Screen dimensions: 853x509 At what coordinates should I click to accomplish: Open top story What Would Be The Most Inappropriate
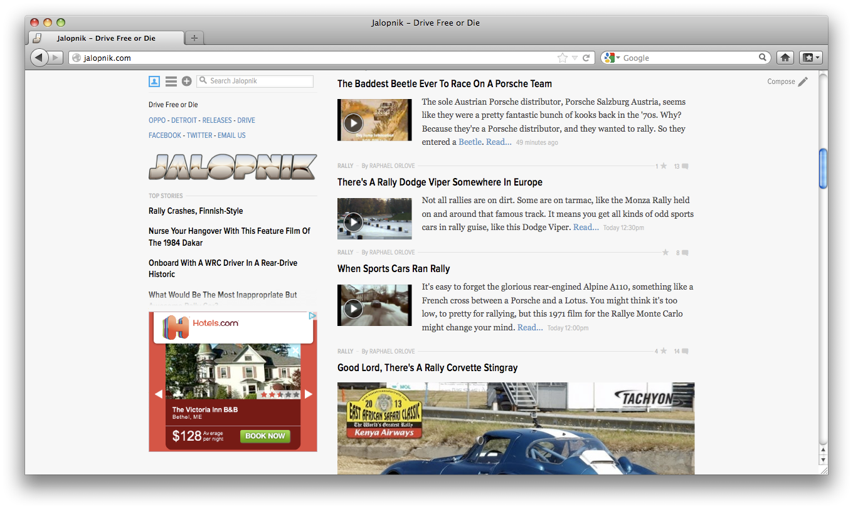223,295
